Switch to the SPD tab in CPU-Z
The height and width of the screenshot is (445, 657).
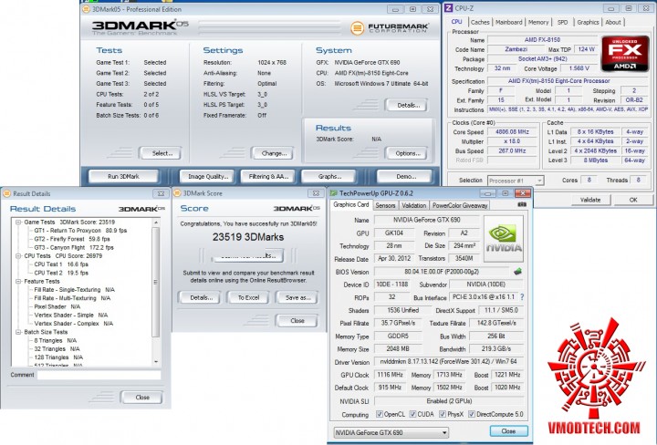[x=563, y=22]
